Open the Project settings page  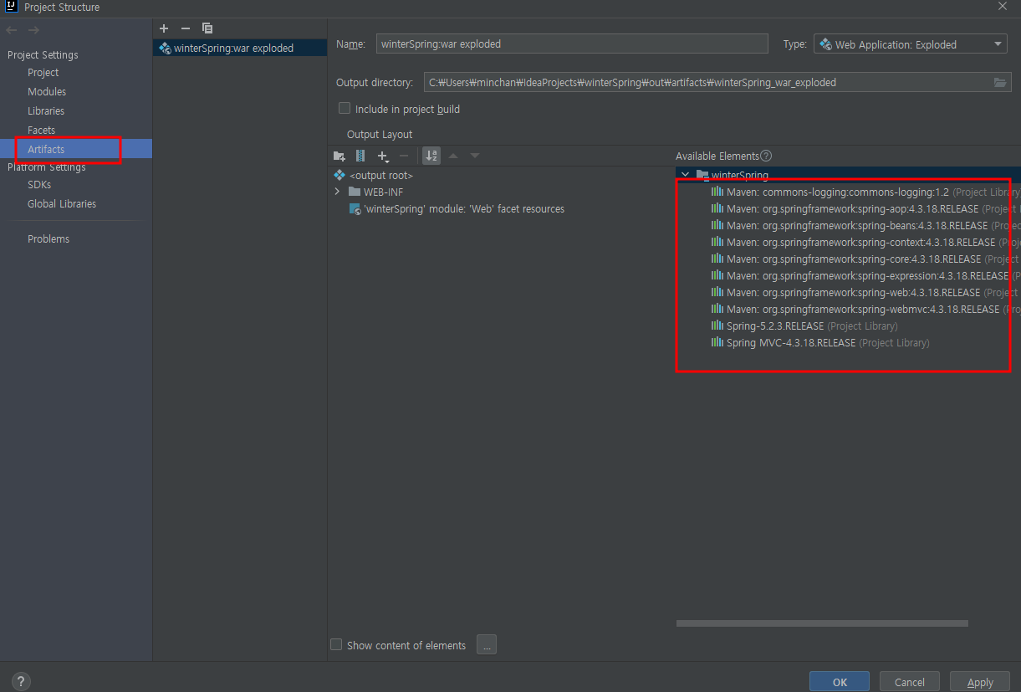(43, 73)
